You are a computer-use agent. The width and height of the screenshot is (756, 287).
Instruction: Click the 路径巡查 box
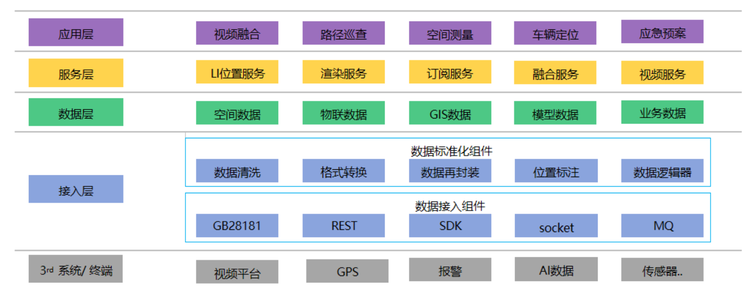pos(343,33)
